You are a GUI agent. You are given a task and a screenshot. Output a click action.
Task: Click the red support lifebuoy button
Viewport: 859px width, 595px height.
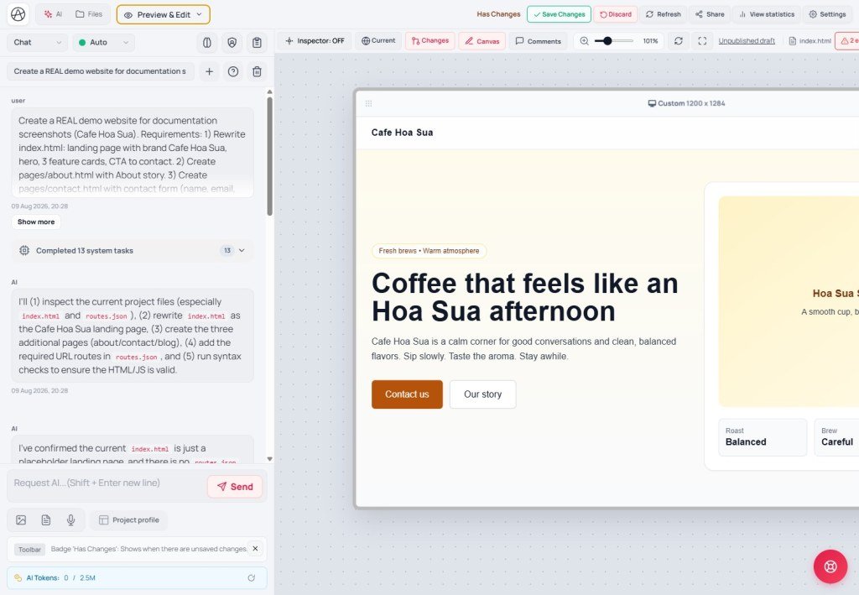(830, 566)
